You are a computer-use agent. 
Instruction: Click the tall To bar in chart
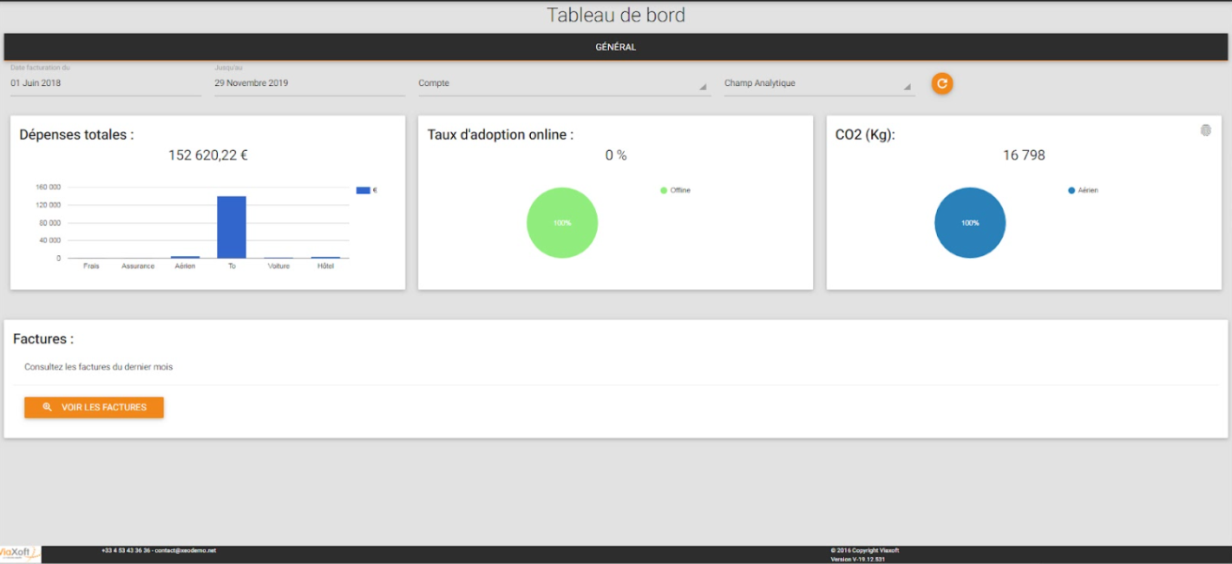pyautogui.click(x=232, y=227)
